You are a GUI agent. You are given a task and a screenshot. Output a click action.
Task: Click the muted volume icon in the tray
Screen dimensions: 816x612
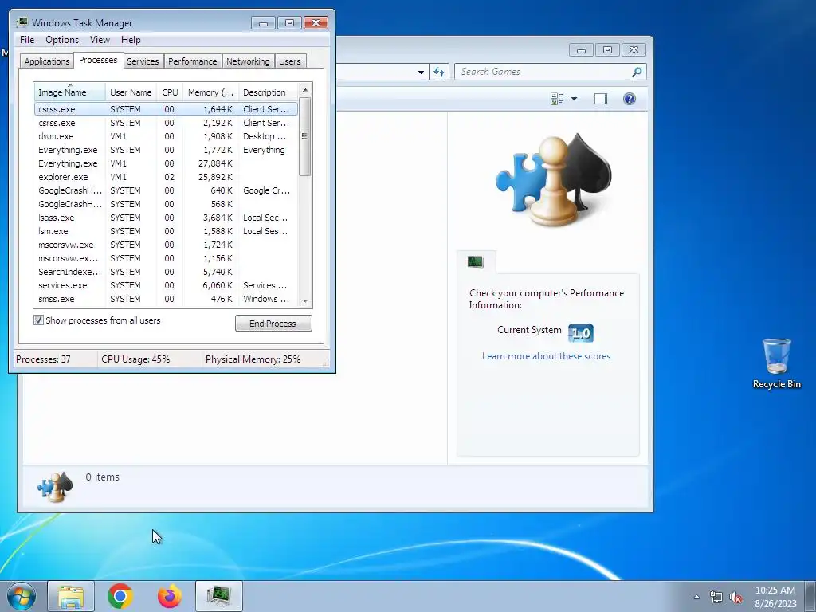(x=736, y=597)
